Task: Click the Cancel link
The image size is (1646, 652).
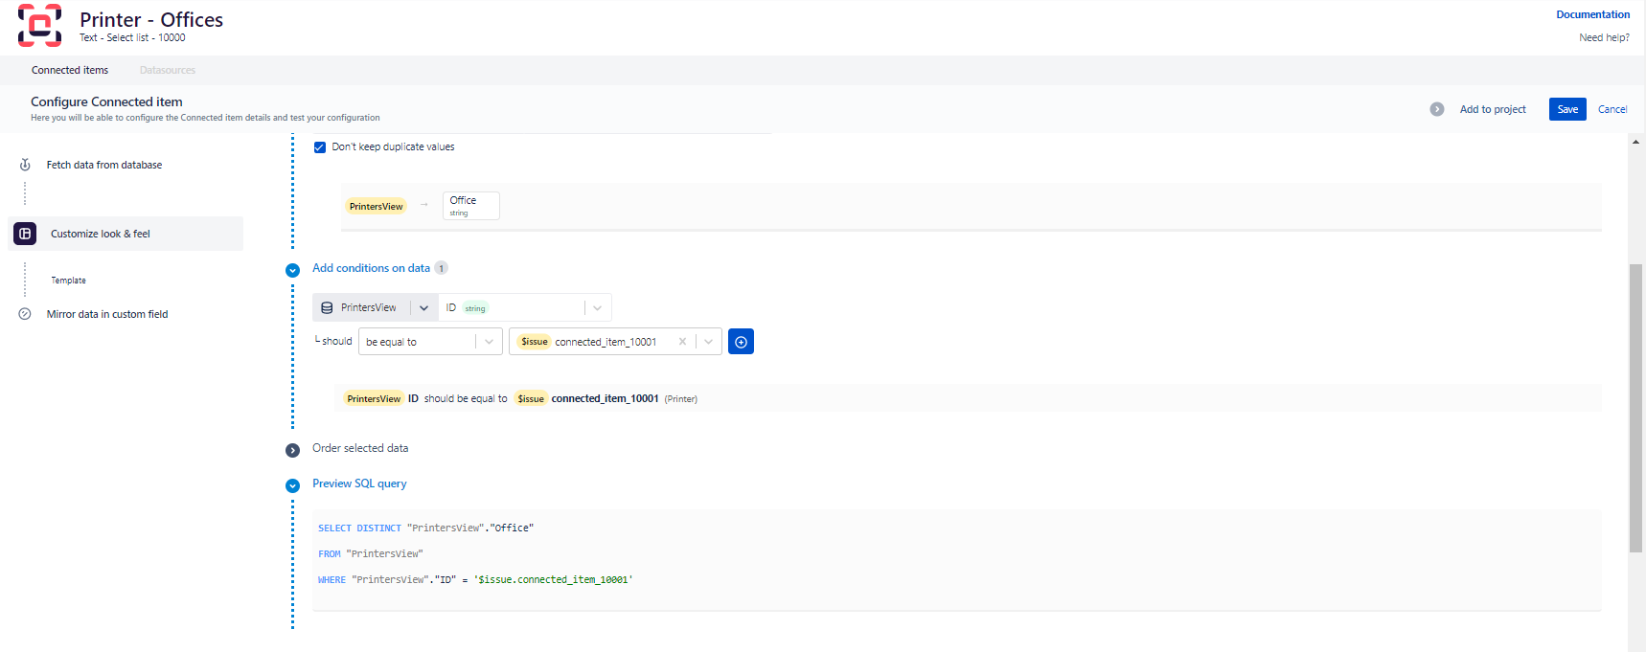Action: pyautogui.click(x=1612, y=109)
